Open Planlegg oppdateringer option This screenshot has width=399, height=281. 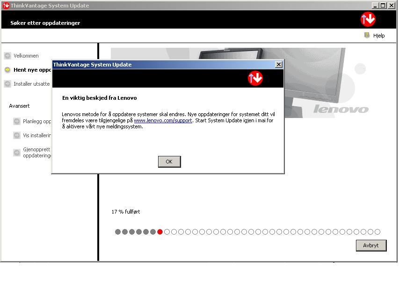pos(37,121)
